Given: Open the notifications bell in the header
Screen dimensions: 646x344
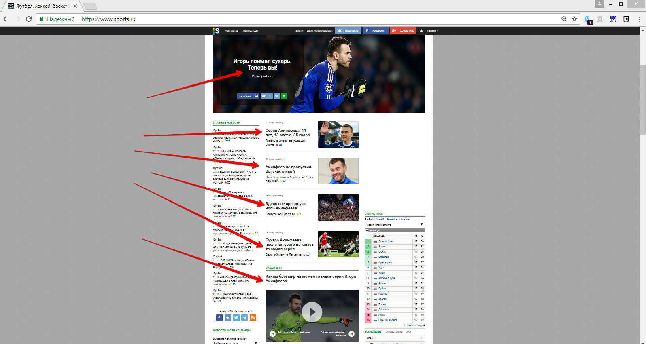Looking at the screenshot, I should point(421,31).
